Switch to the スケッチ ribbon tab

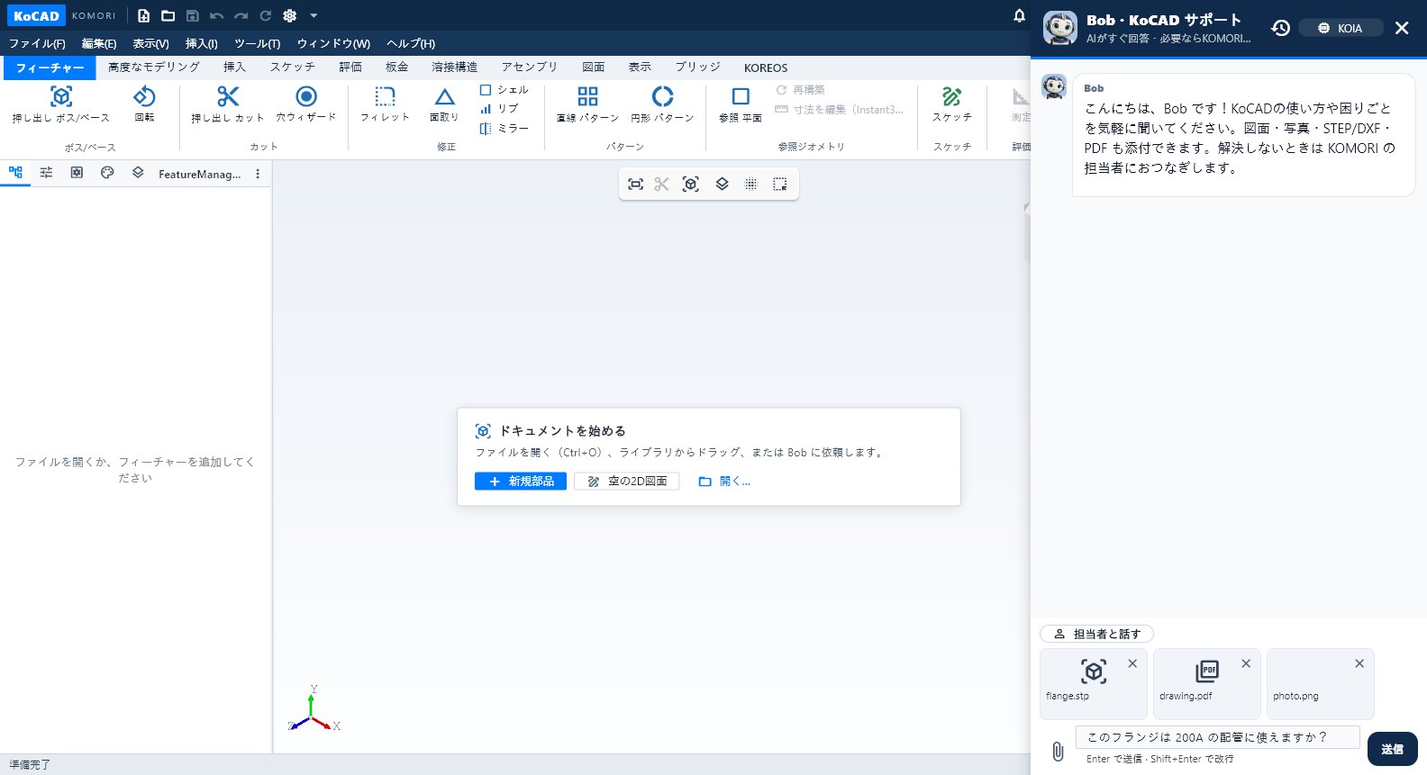293,67
